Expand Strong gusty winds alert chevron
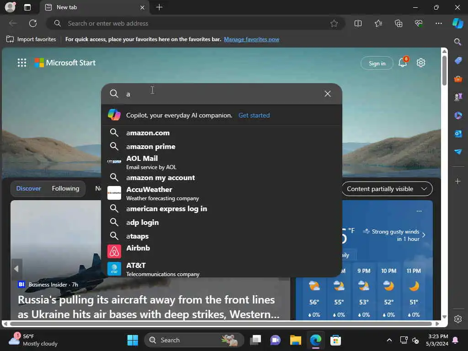Image resolution: width=468 pixels, height=351 pixels. [424, 235]
